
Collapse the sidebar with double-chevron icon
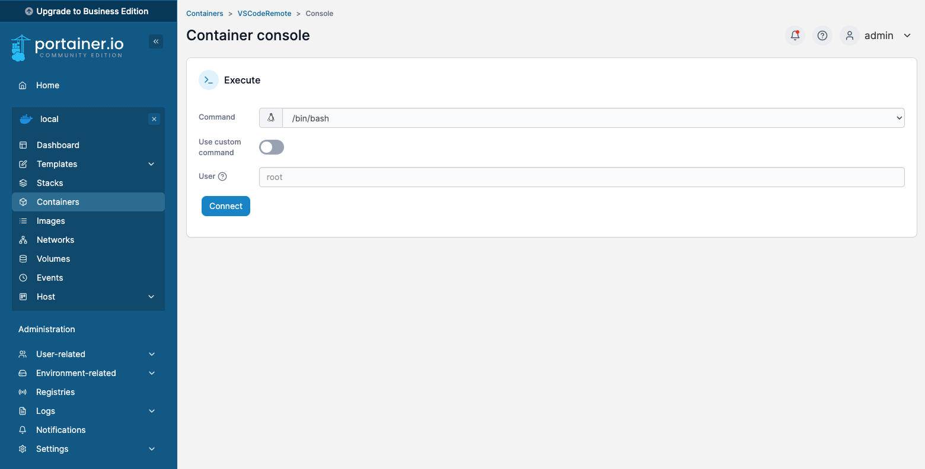[x=156, y=41]
